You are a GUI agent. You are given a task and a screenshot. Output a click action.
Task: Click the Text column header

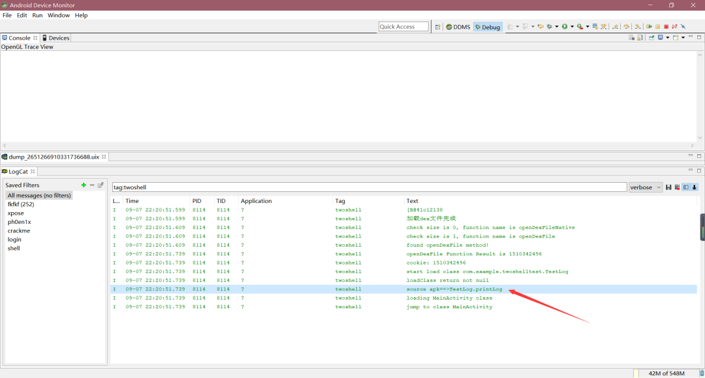(413, 201)
